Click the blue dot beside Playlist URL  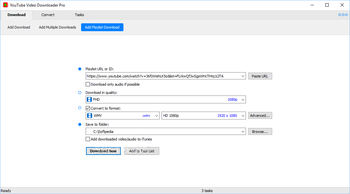[80, 69]
